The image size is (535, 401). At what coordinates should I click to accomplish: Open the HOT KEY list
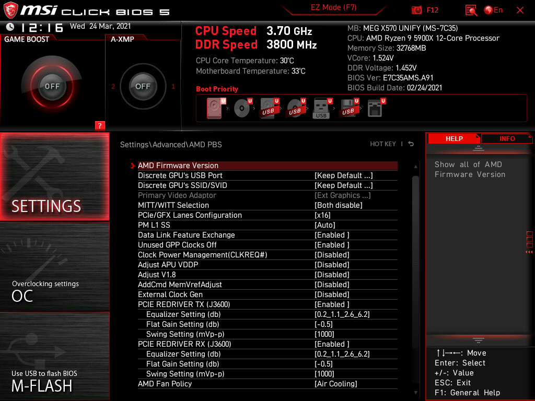[x=383, y=144]
